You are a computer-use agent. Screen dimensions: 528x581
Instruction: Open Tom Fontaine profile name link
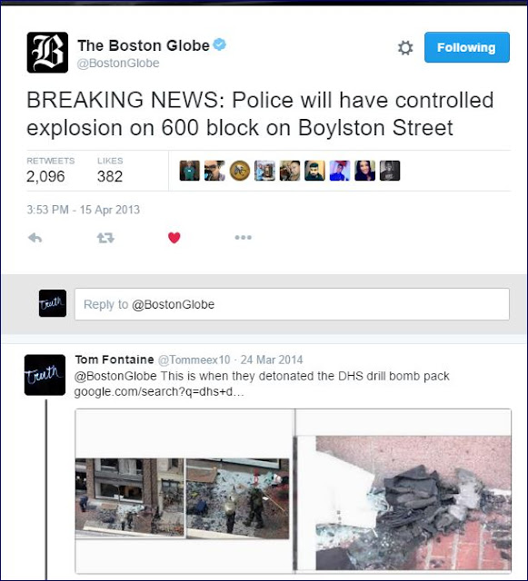(115, 359)
